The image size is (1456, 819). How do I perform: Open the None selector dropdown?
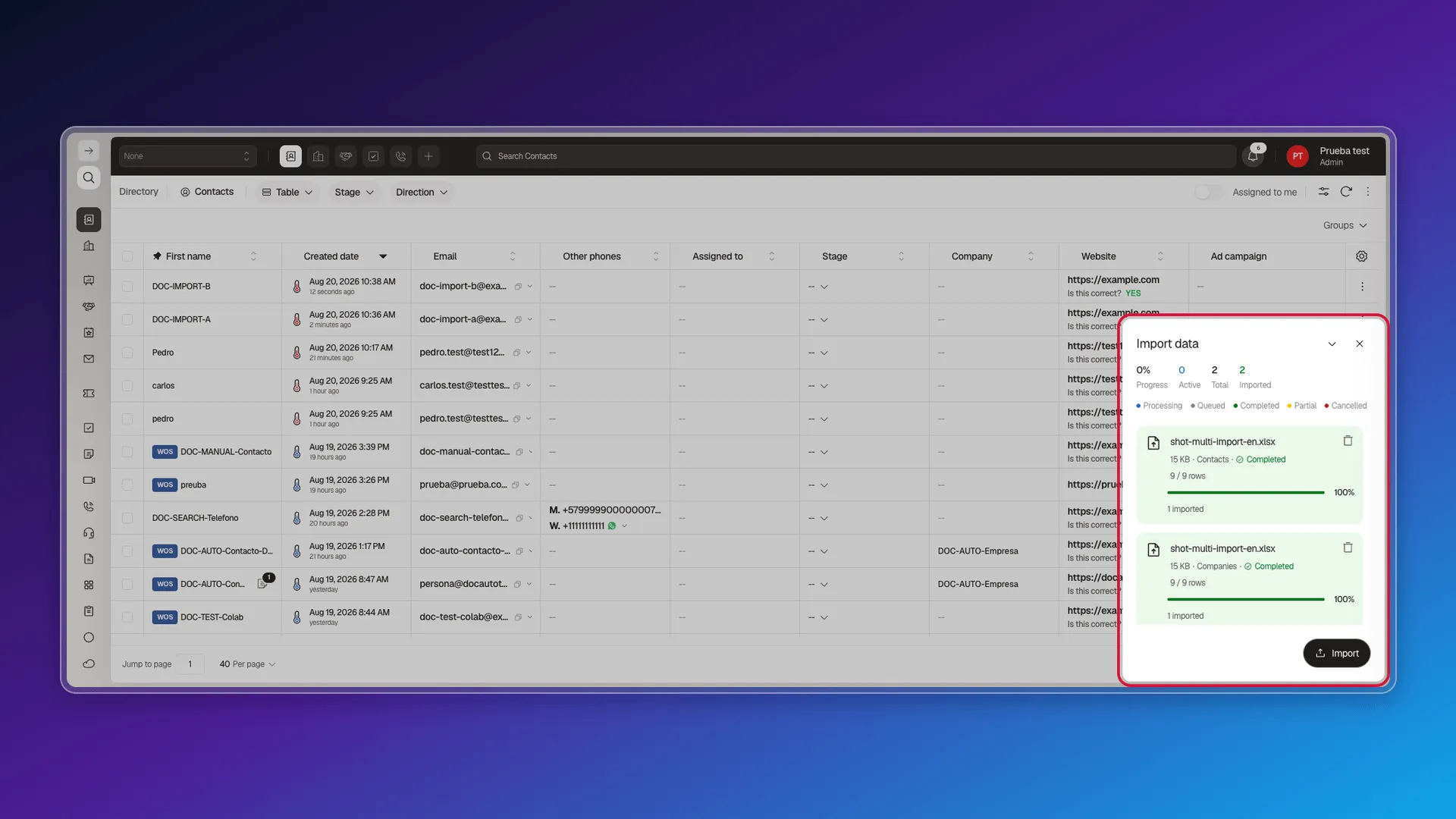click(187, 156)
